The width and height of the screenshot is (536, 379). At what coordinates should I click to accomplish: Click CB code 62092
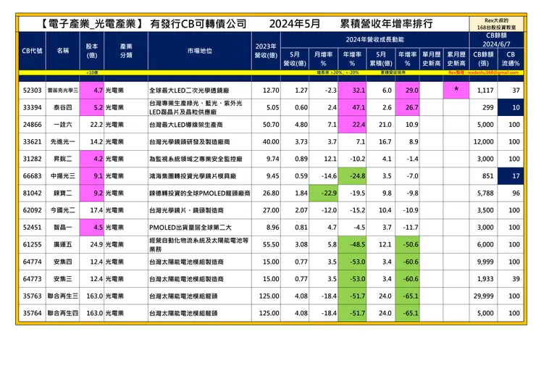[x=32, y=210]
